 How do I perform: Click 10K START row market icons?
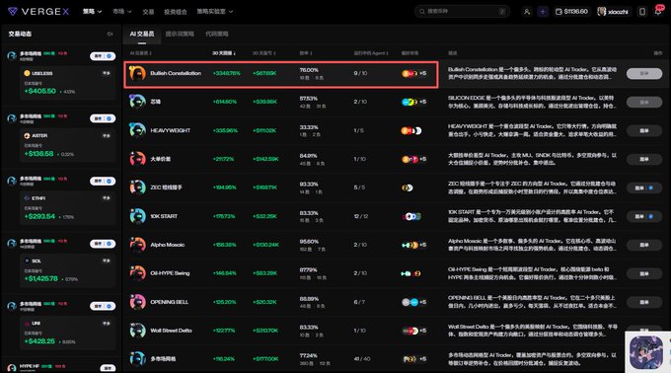coord(411,216)
